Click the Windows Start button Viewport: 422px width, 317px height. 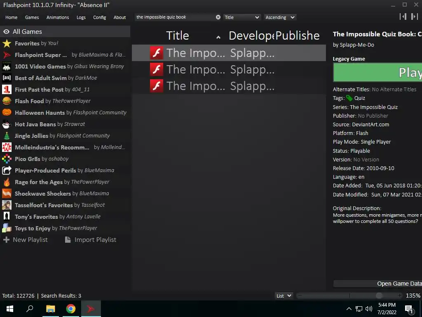pos(10,309)
